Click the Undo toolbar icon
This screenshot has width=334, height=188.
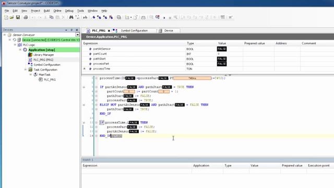pos(33,17)
